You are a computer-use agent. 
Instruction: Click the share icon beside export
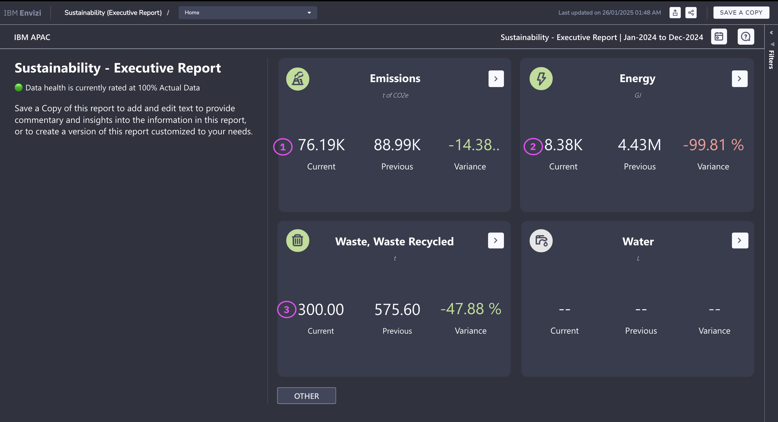point(691,13)
